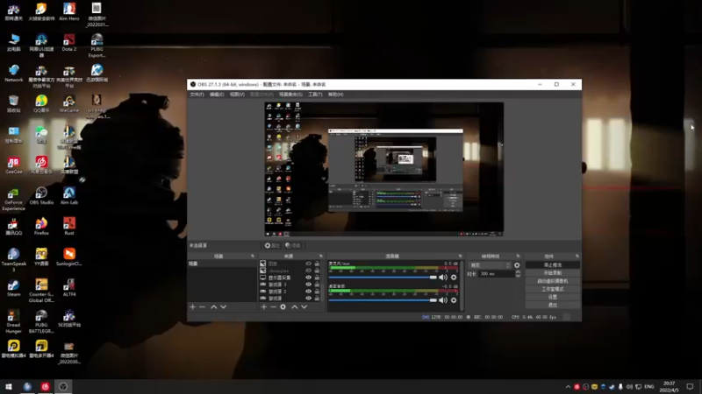Click the 开始录制 button
This screenshot has width=702, height=394.
point(553,273)
